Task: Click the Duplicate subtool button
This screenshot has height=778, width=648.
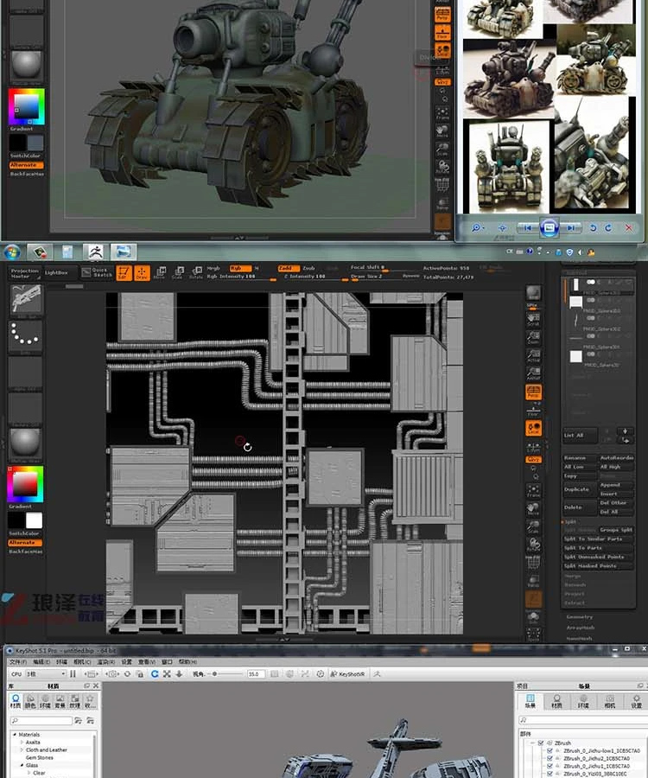Action: (x=579, y=489)
